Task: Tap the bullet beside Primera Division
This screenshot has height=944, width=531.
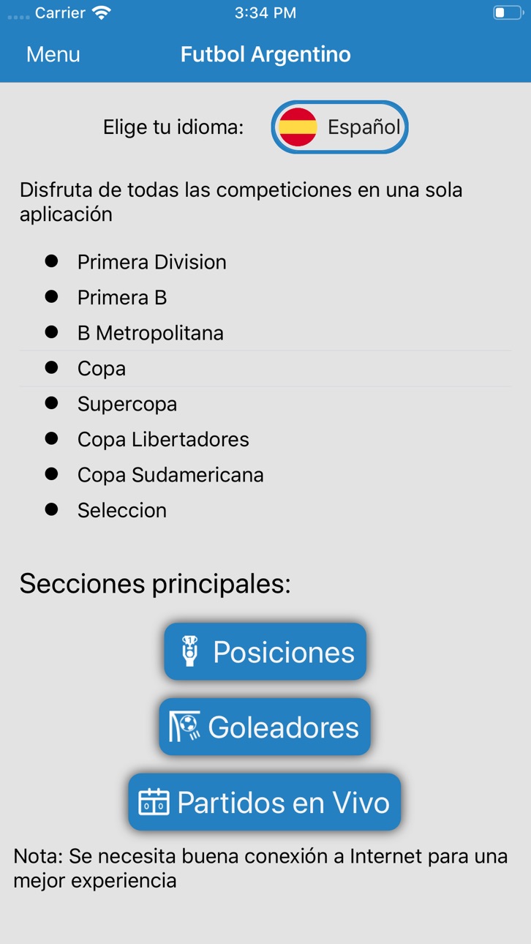Action: click(x=51, y=261)
